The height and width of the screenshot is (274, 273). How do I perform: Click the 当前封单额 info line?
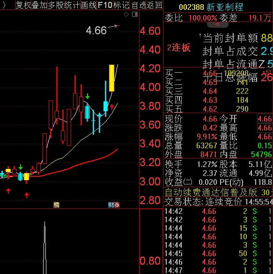click(237, 38)
